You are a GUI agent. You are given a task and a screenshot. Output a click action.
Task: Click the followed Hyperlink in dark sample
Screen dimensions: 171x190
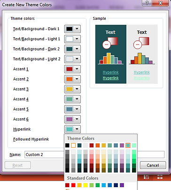click(110, 78)
